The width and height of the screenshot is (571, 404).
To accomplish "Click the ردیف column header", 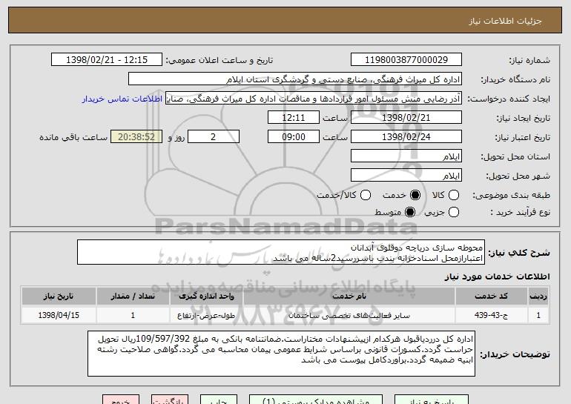I will point(538,297).
